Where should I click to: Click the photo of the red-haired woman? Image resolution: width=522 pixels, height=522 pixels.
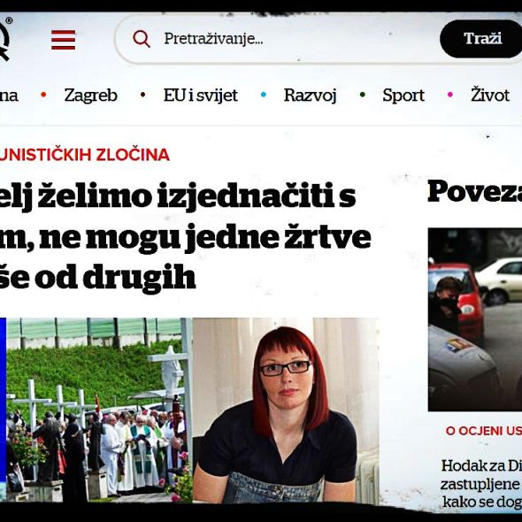tap(286, 411)
